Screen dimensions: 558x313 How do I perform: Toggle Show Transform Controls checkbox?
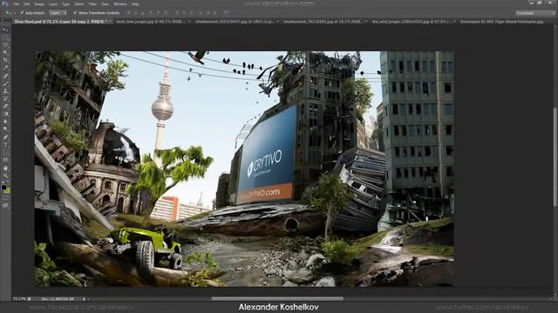point(75,13)
